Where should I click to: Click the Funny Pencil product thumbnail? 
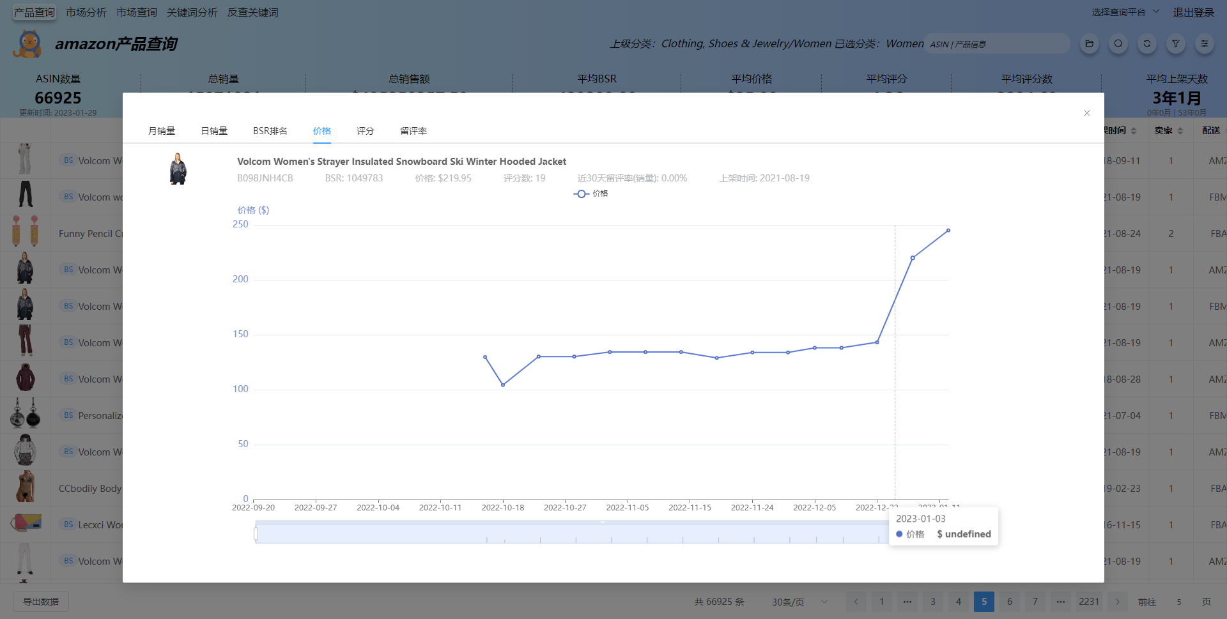pyautogui.click(x=25, y=231)
